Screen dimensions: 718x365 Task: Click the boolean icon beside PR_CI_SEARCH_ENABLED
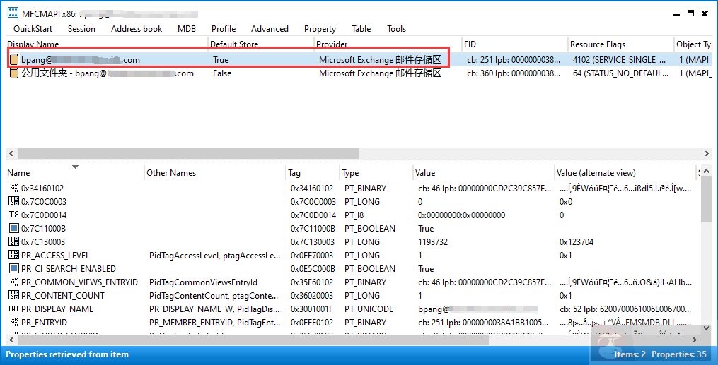coord(13,269)
